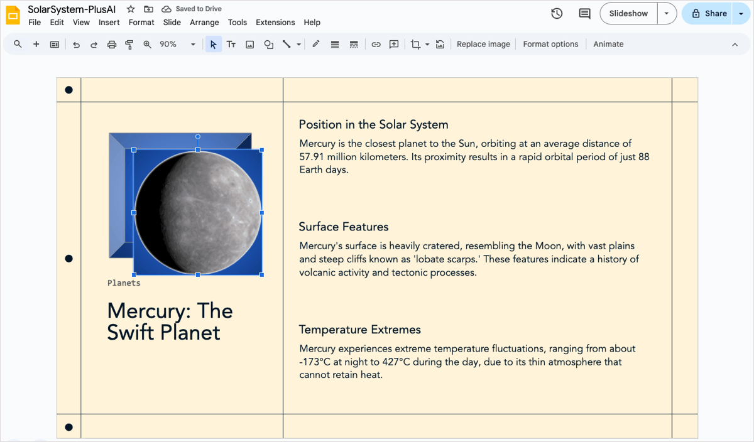
Task: Select the Text box tool
Action: (231, 44)
